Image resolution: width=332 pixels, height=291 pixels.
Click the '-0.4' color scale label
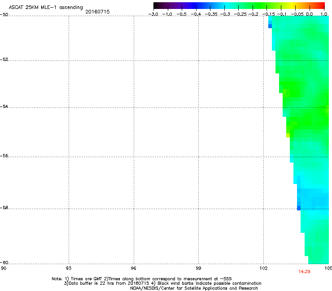click(x=196, y=14)
